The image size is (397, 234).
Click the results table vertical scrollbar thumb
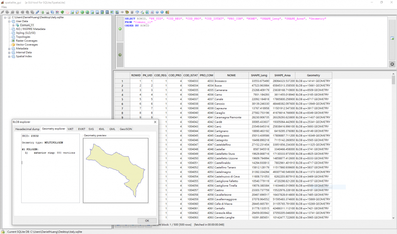(393, 80)
